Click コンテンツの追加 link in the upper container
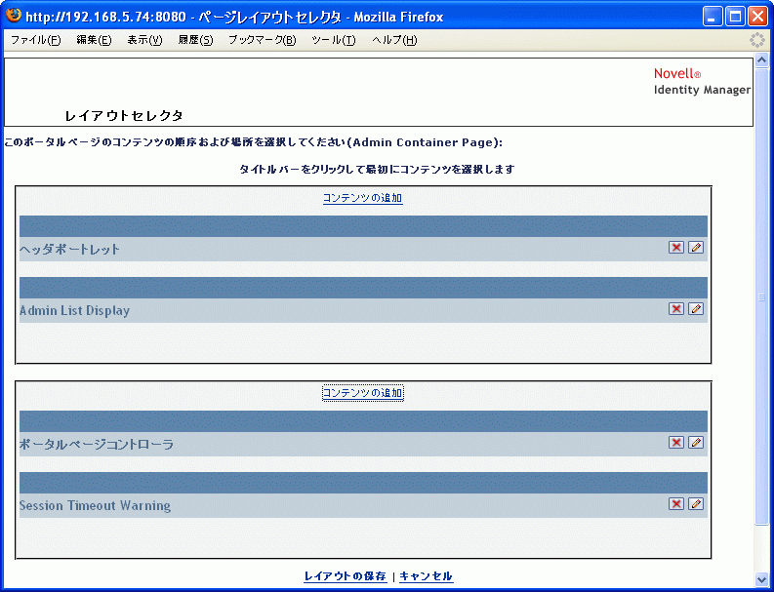This screenshot has width=774, height=592. (363, 198)
